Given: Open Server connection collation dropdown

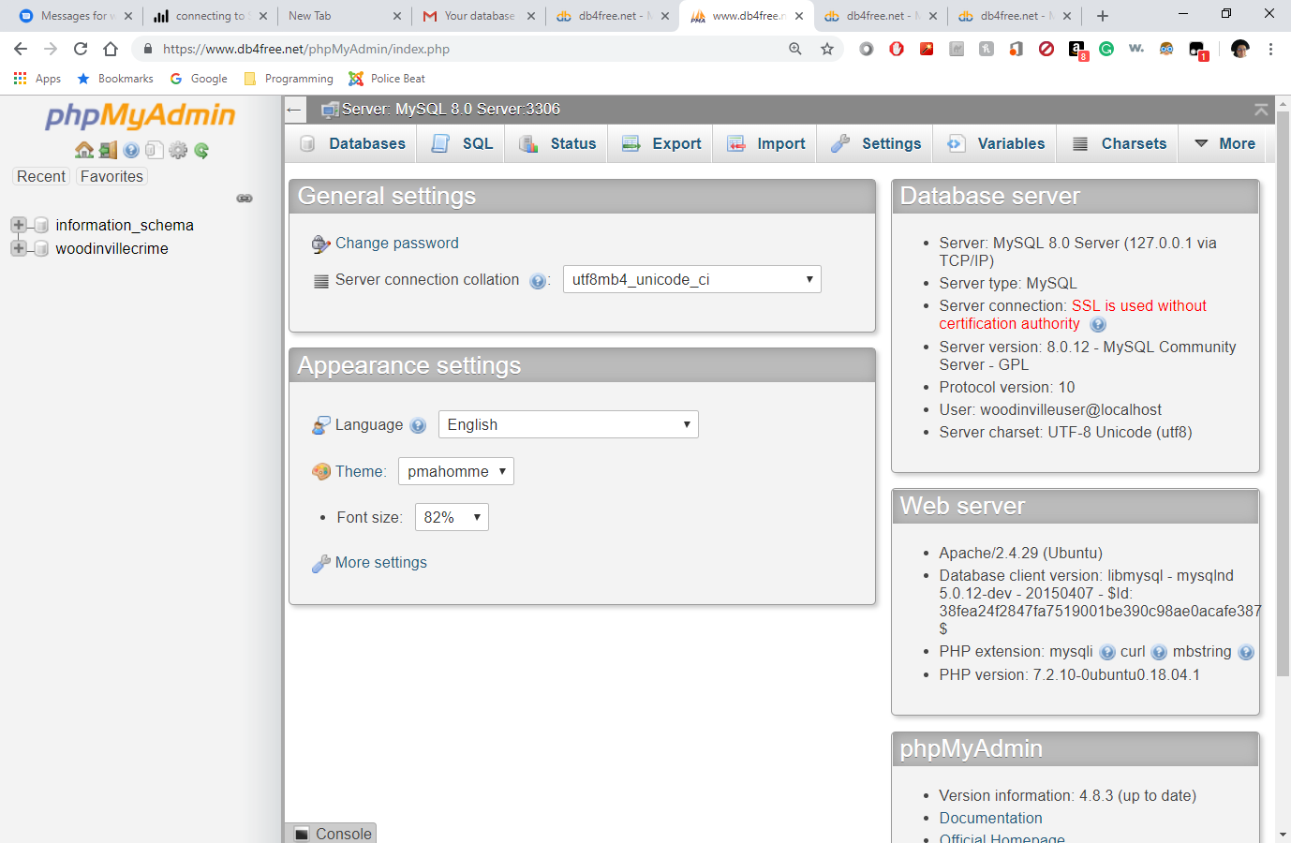Looking at the screenshot, I should 692,279.
